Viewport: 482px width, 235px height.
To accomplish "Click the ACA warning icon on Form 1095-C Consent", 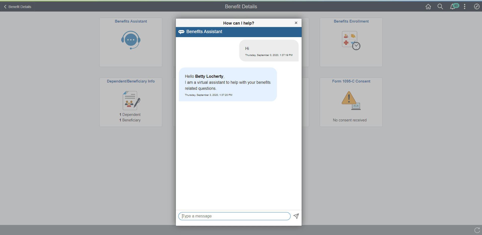I will (x=350, y=100).
